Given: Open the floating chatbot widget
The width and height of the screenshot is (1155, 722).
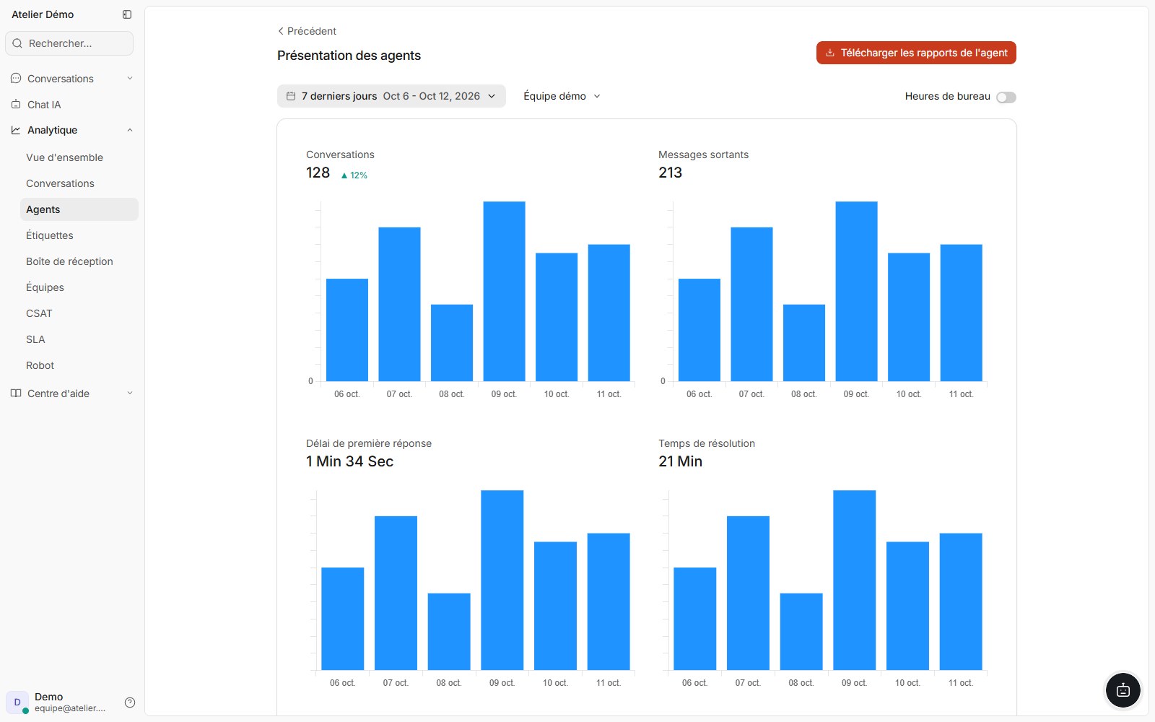Looking at the screenshot, I should point(1123,690).
